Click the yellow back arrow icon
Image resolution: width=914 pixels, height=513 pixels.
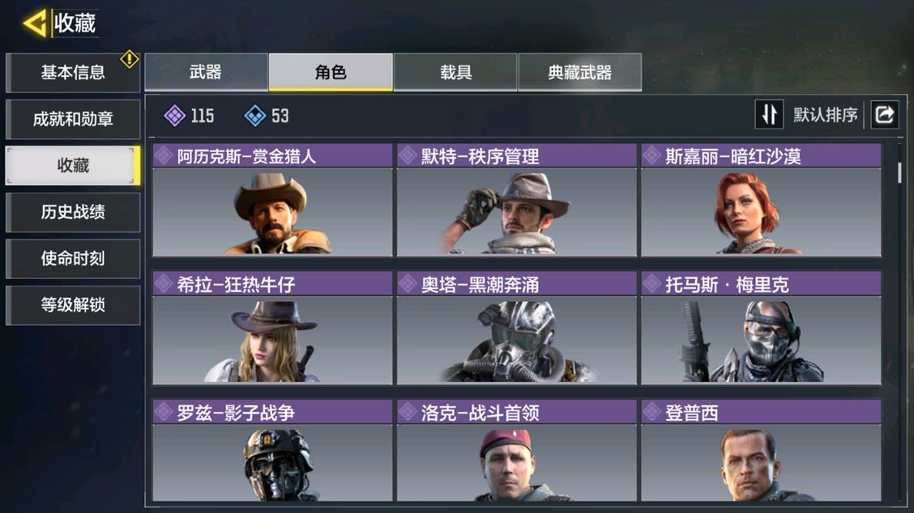point(34,23)
